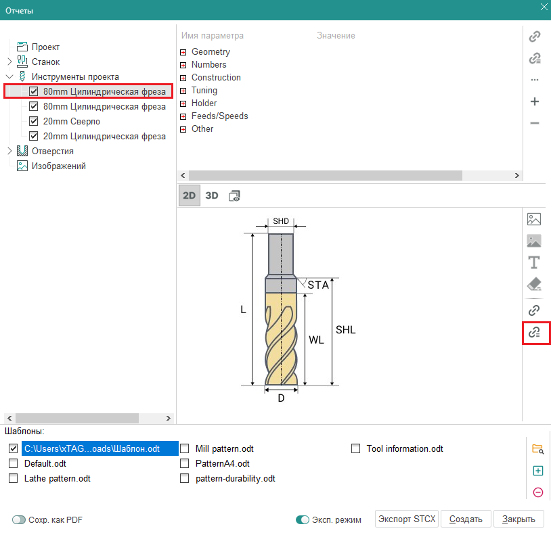Open the preview window icon next to 3D
This screenshot has width=551, height=537.
(235, 195)
